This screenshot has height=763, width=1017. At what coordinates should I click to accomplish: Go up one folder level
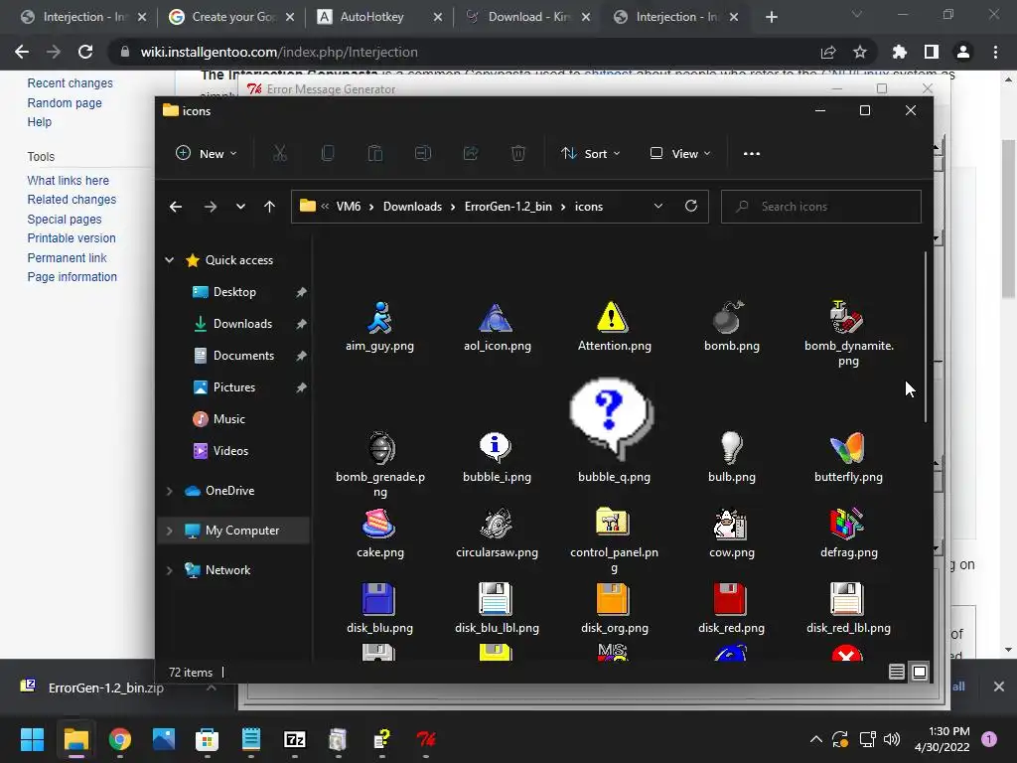pos(270,207)
